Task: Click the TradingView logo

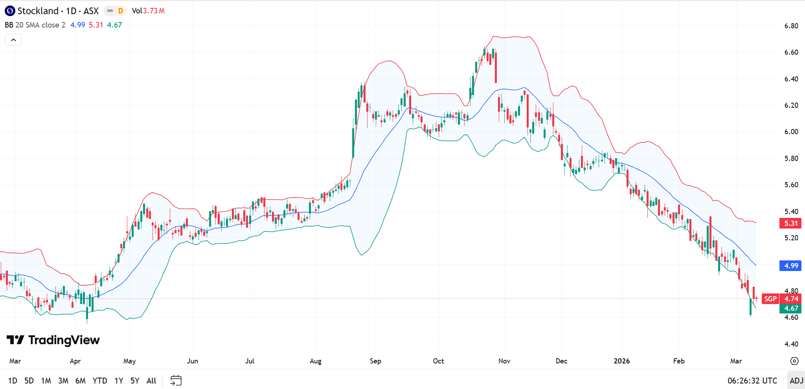Action: point(53,340)
